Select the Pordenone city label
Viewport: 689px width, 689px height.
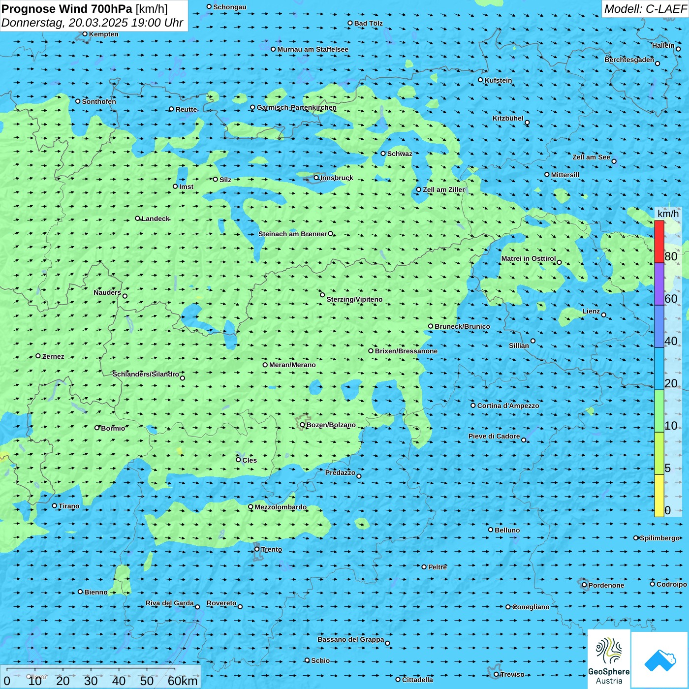coord(606,585)
